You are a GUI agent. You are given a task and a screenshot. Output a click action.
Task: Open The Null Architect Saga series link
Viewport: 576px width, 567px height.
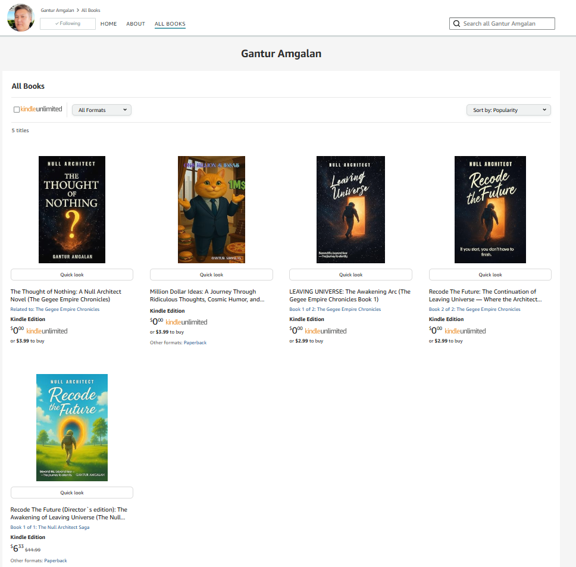(x=64, y=527)
